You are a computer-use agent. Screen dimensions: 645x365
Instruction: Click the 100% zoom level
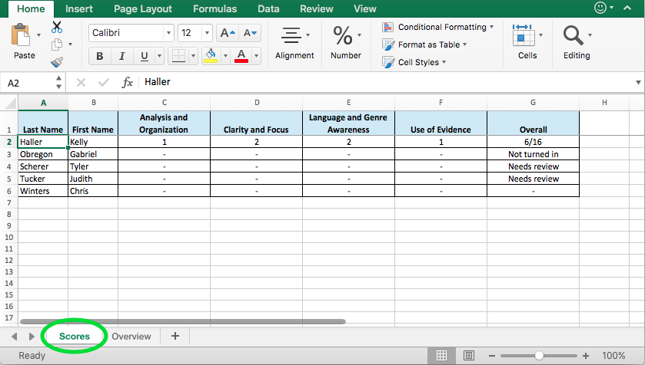(613, 356)
